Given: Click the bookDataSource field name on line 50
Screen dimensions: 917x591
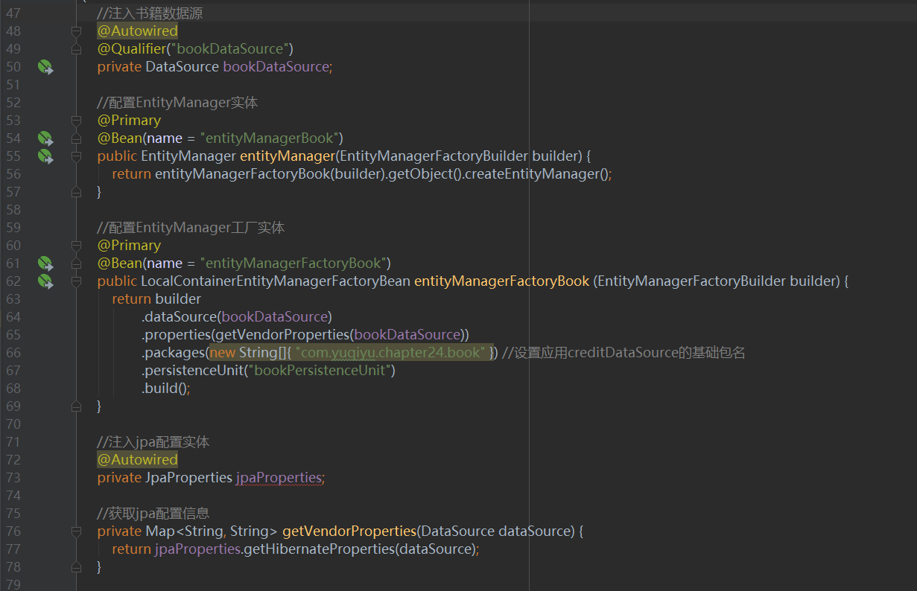Looking at the screenshot, I should coord(276,67).
